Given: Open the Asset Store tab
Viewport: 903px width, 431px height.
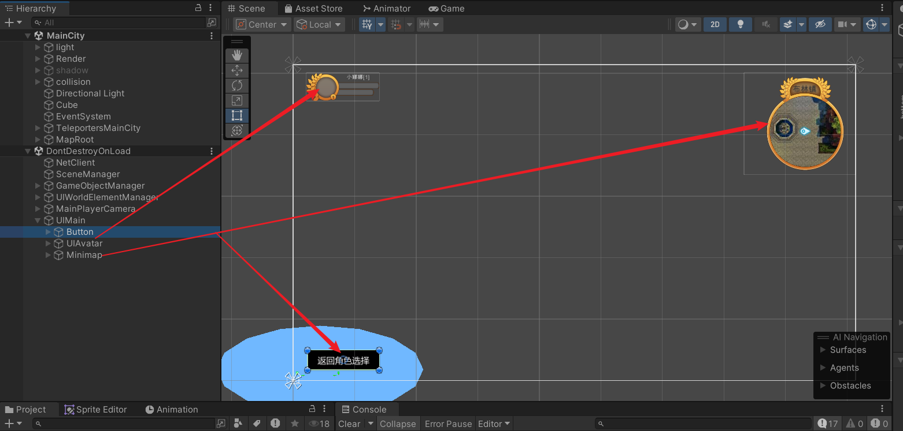Looking at the screenshot, I should pos(313,8).
